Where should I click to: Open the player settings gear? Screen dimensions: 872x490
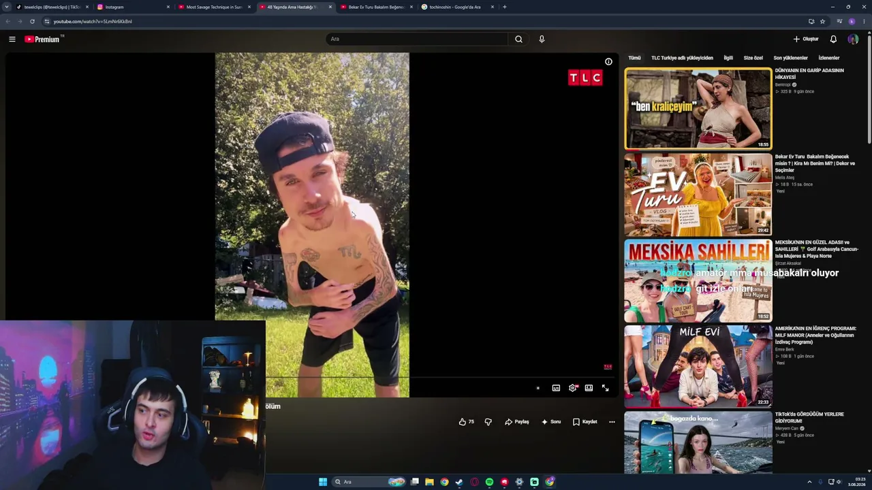(x=572, y=388)
